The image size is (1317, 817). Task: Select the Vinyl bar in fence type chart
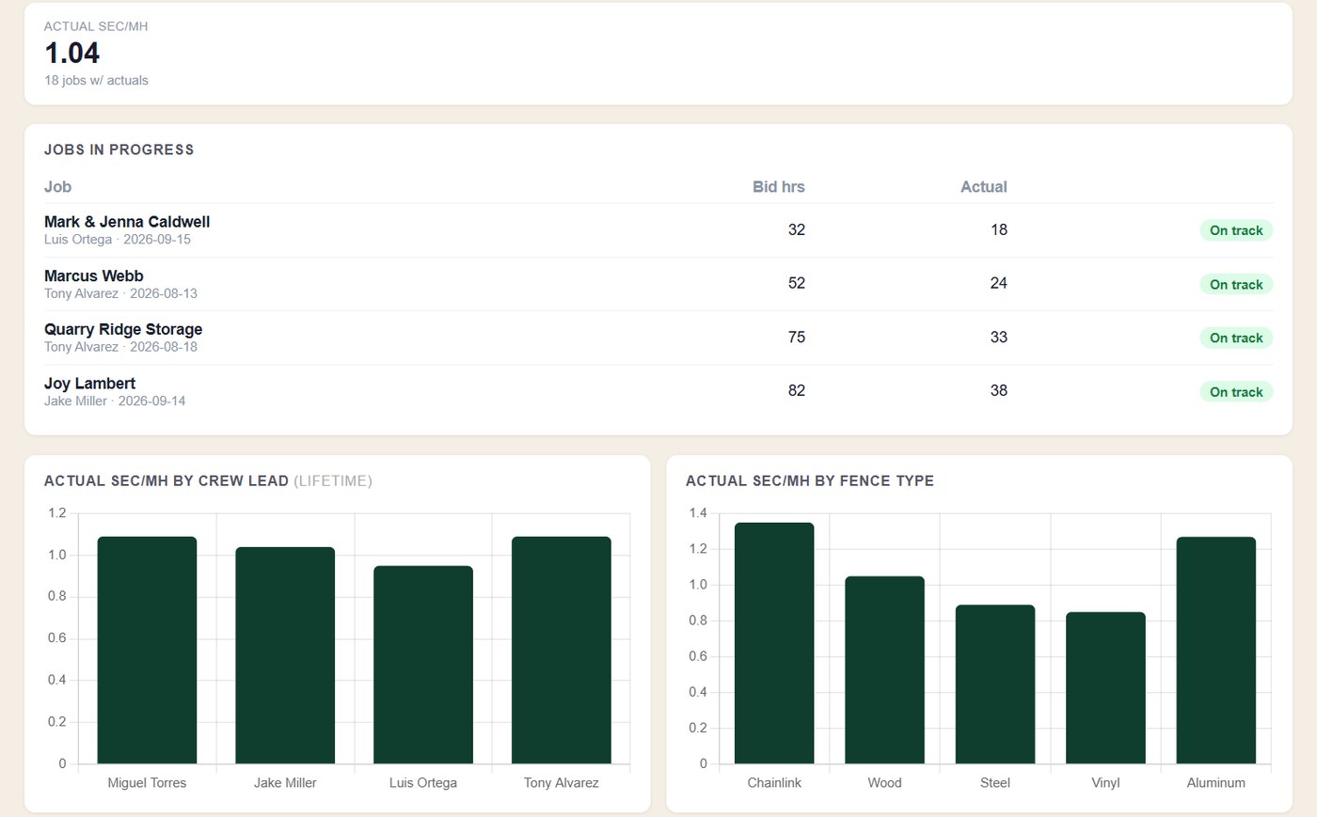click(x=1105, y=687)
